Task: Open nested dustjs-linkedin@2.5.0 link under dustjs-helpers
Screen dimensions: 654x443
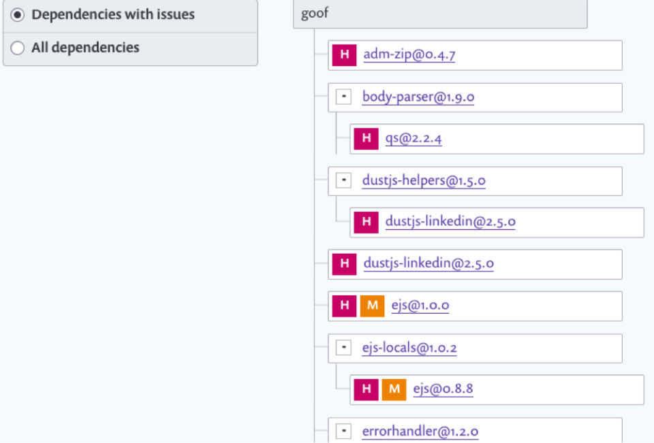Action: point(450,221)
